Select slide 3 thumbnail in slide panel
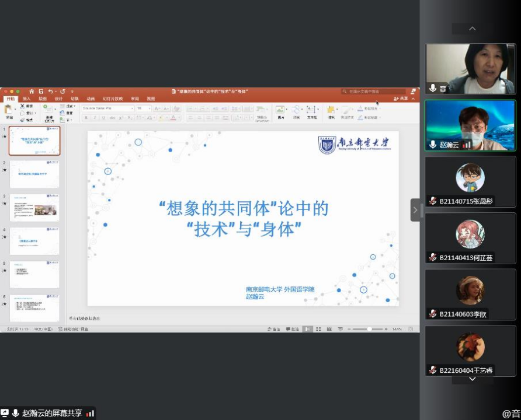 [34, 208]
